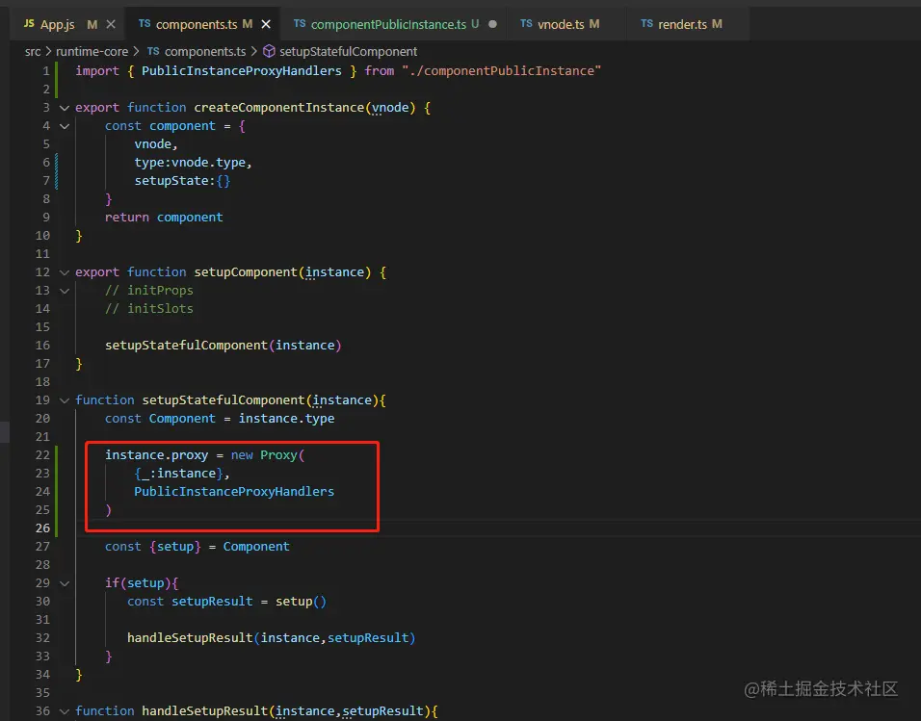The height and width of the screenshot is (721, 921).
Task: Click unsaved dot on componentPublicInstance.ts tab
Action: pos(493,24)
